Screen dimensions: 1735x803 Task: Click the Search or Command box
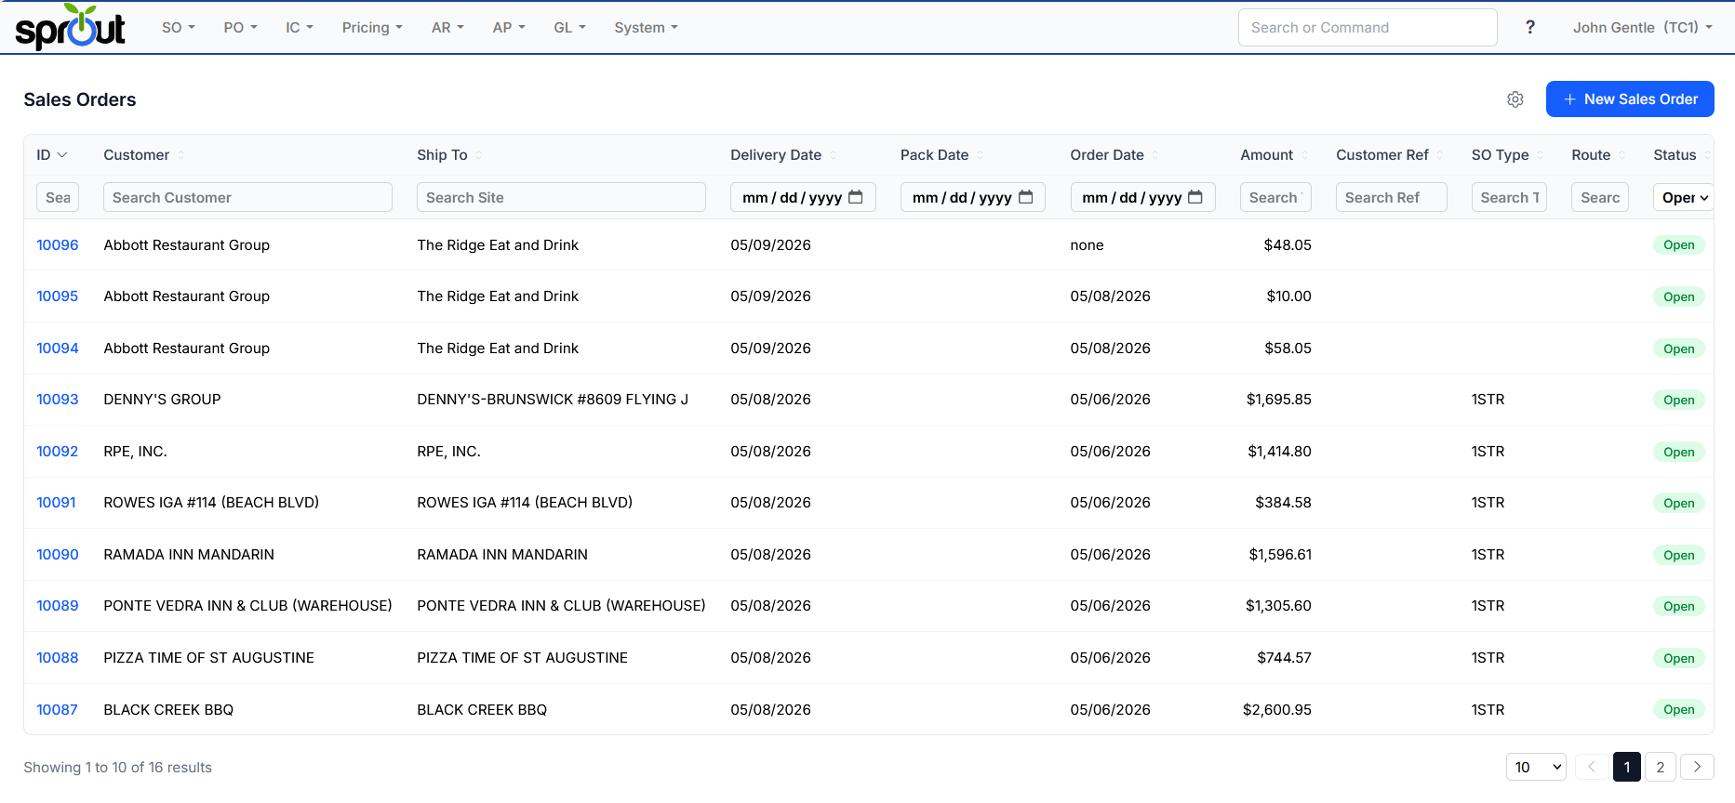[x=1368, y=28]
